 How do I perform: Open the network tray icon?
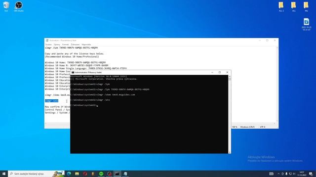coord(290,174)
